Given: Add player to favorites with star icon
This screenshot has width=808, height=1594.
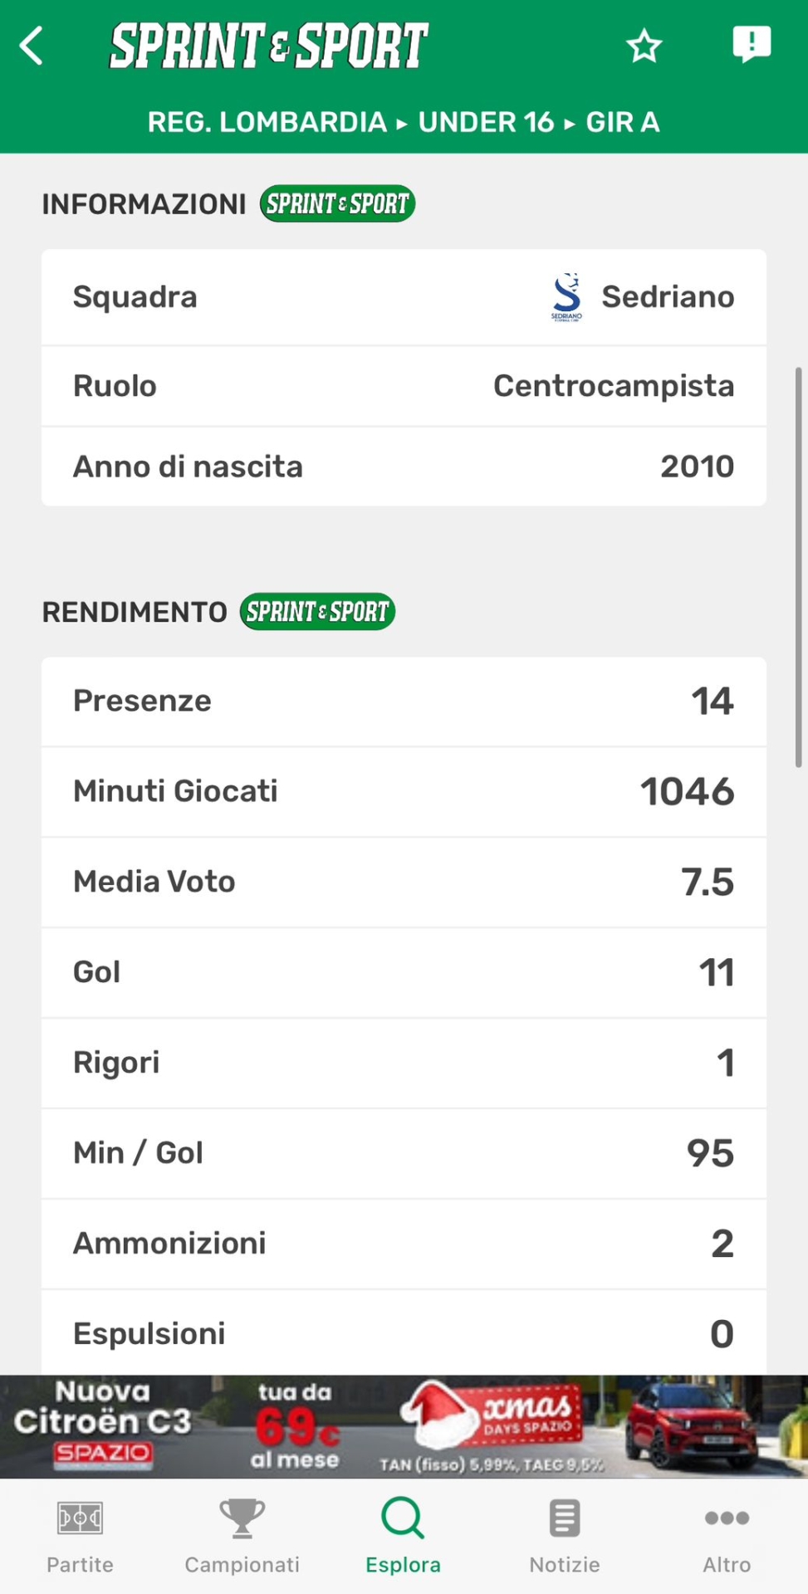Looking at the screenshot, I should click(644, 46).
